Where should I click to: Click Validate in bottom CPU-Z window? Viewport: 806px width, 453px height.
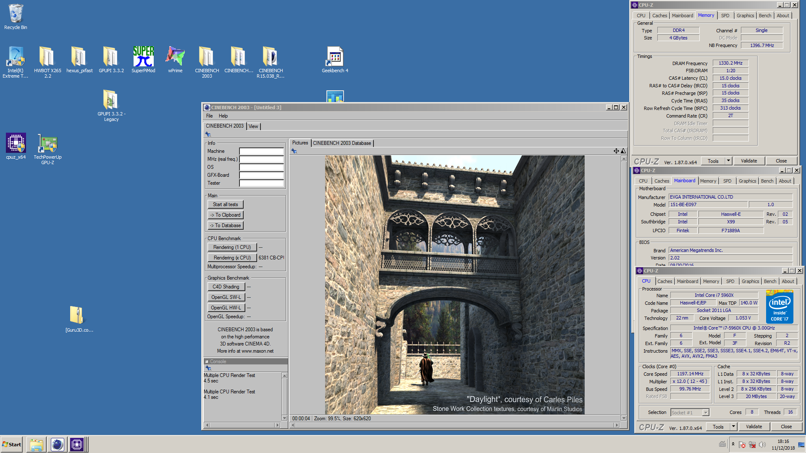[754, 427]
